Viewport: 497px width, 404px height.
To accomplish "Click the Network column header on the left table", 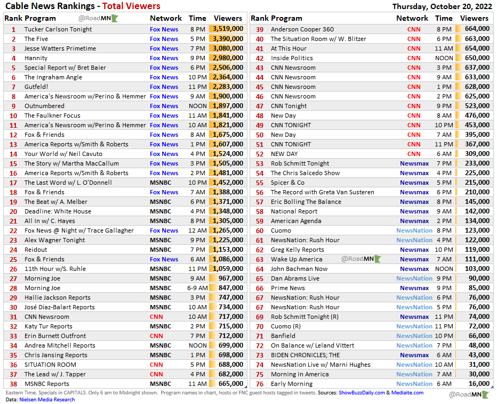I will coord(165,18).
